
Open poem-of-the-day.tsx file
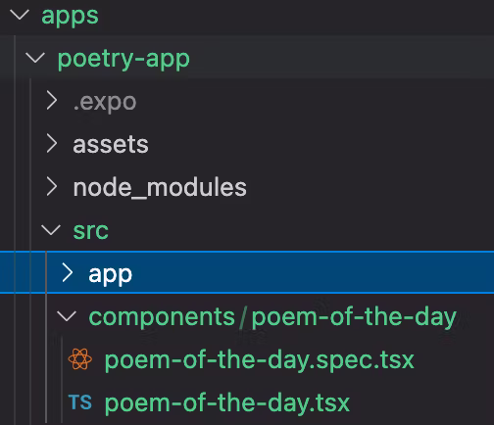227,403
